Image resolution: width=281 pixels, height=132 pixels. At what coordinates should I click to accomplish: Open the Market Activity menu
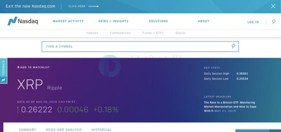68,21
